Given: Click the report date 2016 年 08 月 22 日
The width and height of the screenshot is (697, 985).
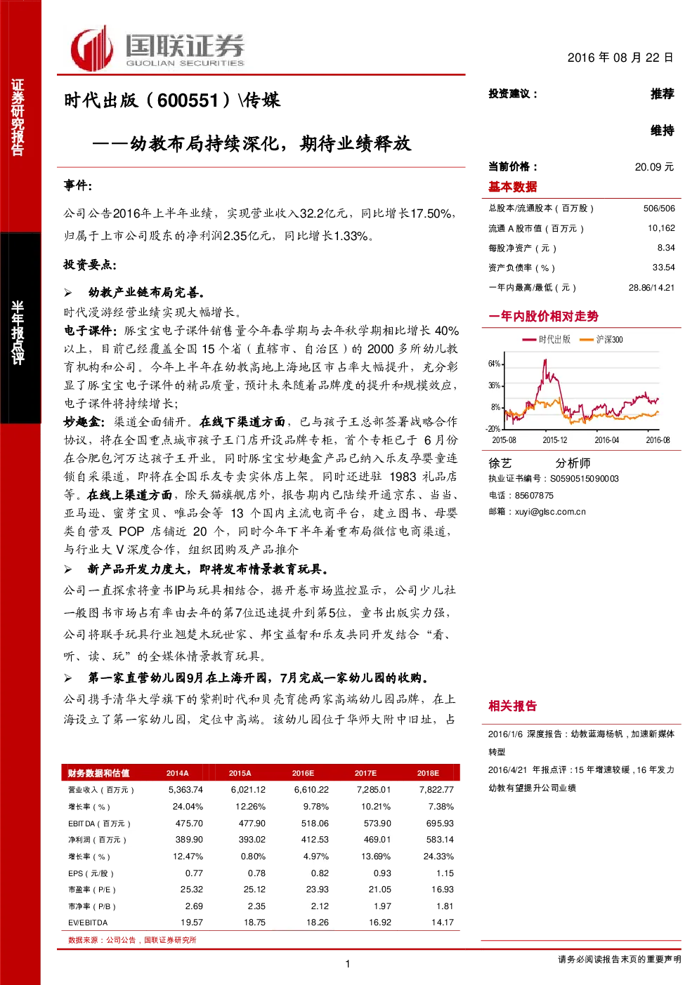Looking at the screenshot, I should 620,58.
